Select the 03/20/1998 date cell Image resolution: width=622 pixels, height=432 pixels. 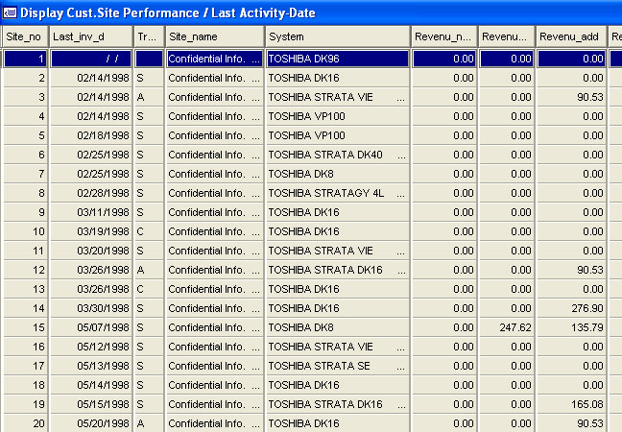(x=91, y=251)
